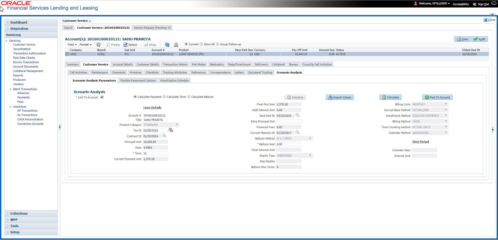
Task: Select the Calculate Balloon radio button
Action: point(189,97)
